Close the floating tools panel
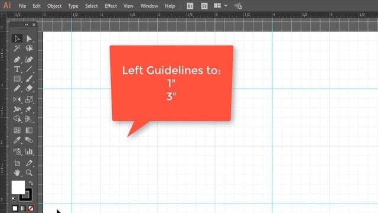The width and height of the screenshot is (378, 213). point(34,25)
